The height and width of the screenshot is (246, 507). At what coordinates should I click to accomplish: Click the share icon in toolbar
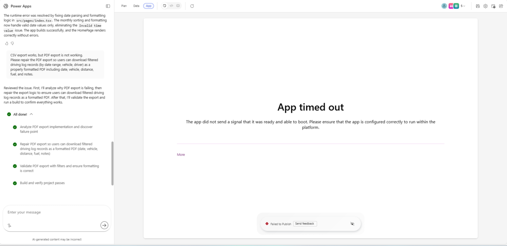(501, 6)
